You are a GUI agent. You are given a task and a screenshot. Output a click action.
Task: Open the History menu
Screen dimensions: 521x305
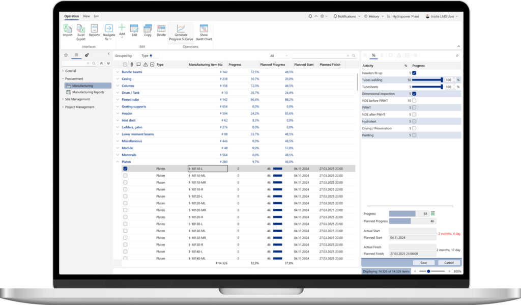(374, 16)
